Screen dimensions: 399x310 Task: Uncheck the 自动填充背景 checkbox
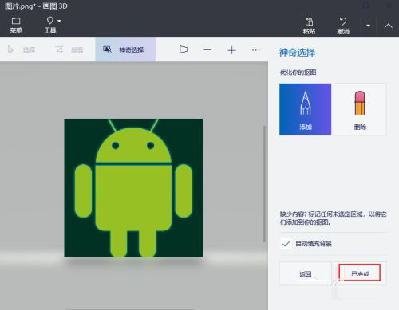click(286, 244)
